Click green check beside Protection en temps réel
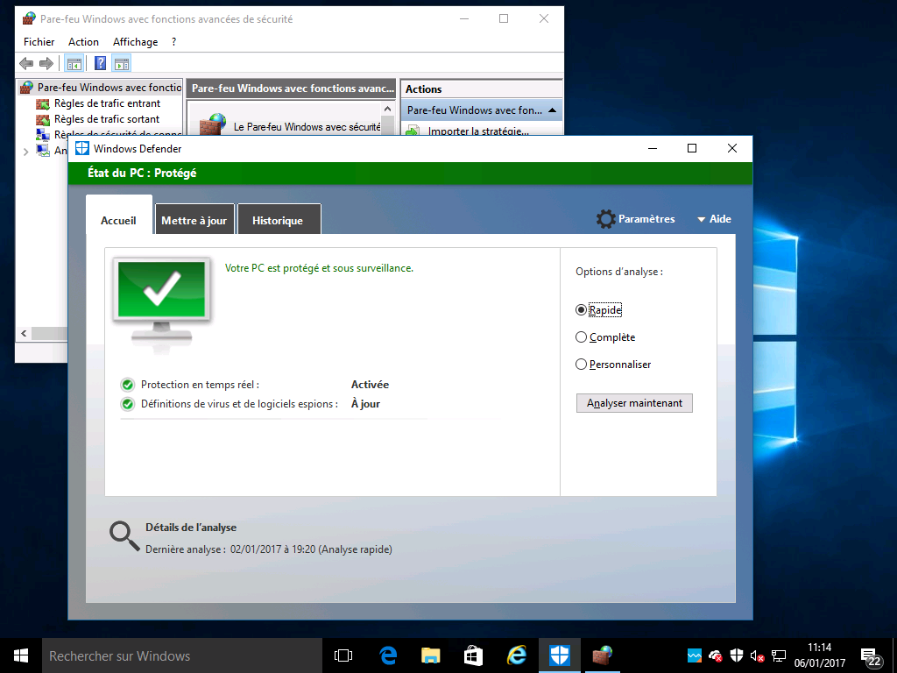The width and height of the screenshot is (897, 673). tap(128, 385)
